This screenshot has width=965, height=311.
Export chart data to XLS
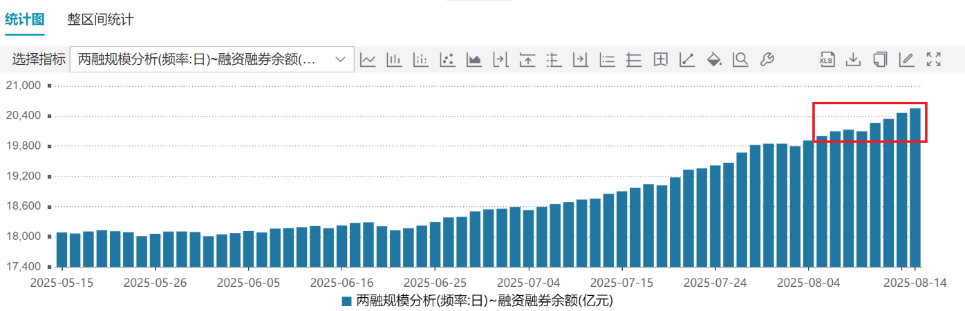tap(827, 60)
